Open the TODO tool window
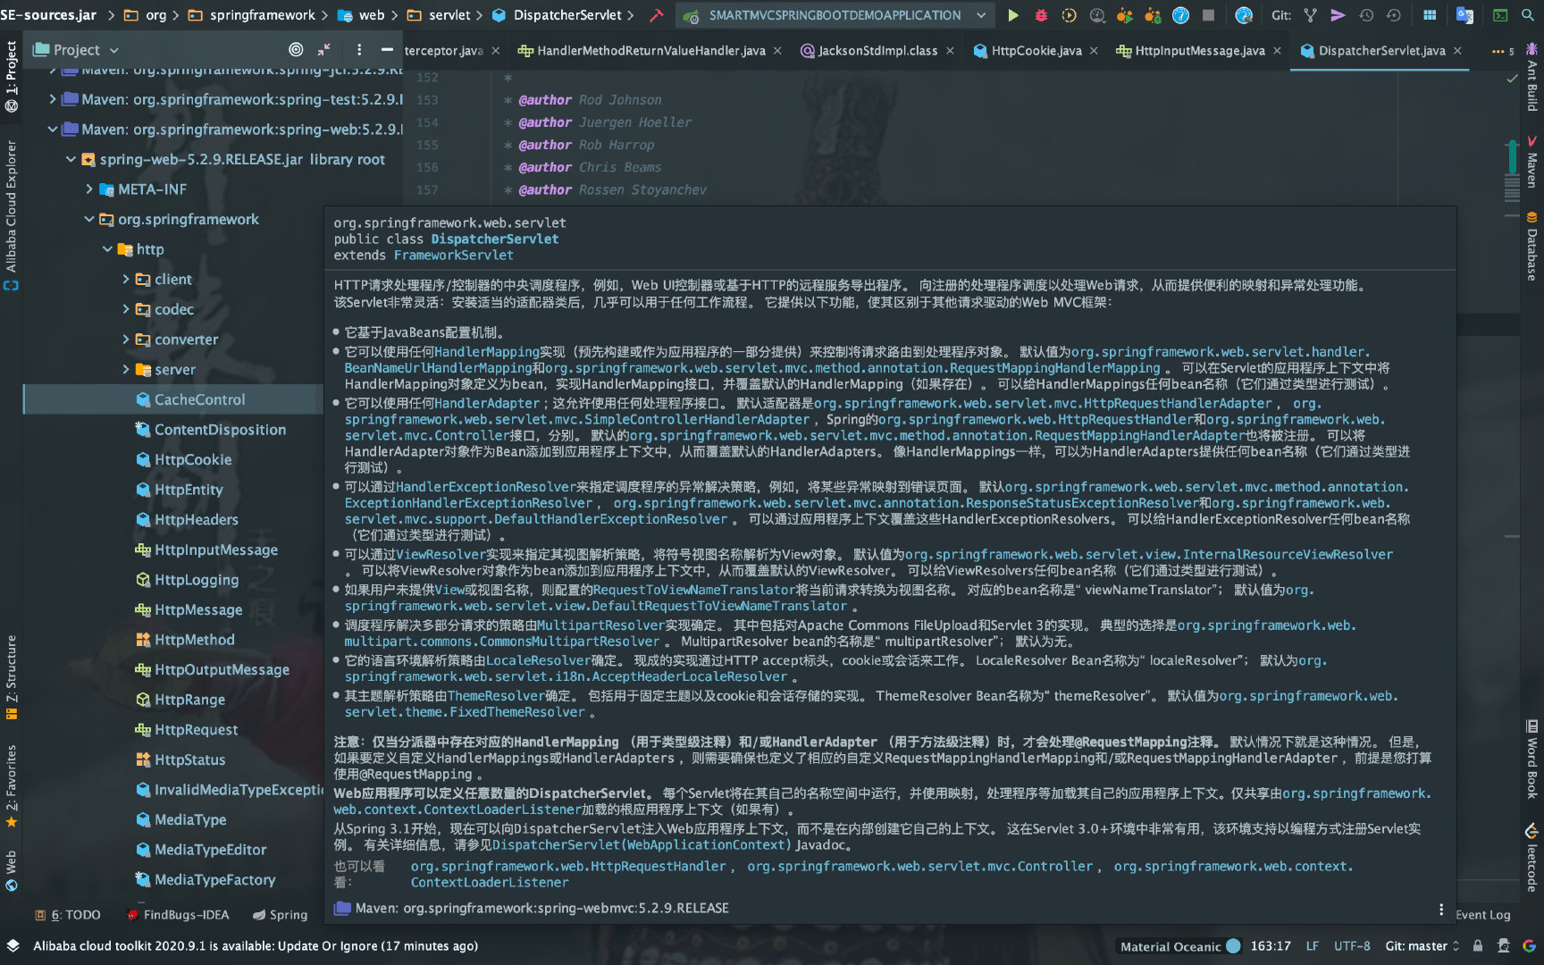The width and height of the screenshot is (1544, 965). click(x=68, y=915)
